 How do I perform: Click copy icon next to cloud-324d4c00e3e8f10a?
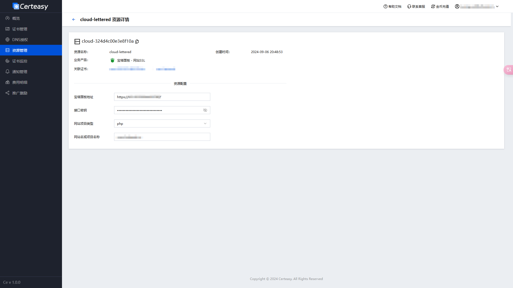point(137,42)
